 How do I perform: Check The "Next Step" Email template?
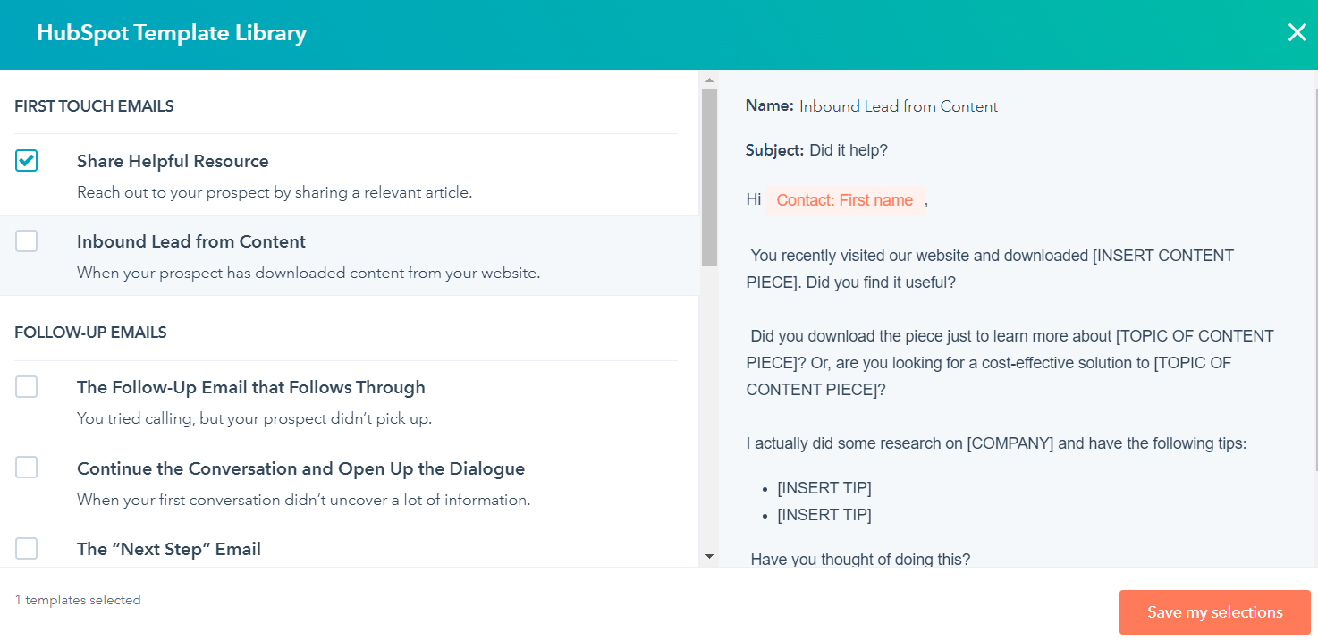point(26,547)
